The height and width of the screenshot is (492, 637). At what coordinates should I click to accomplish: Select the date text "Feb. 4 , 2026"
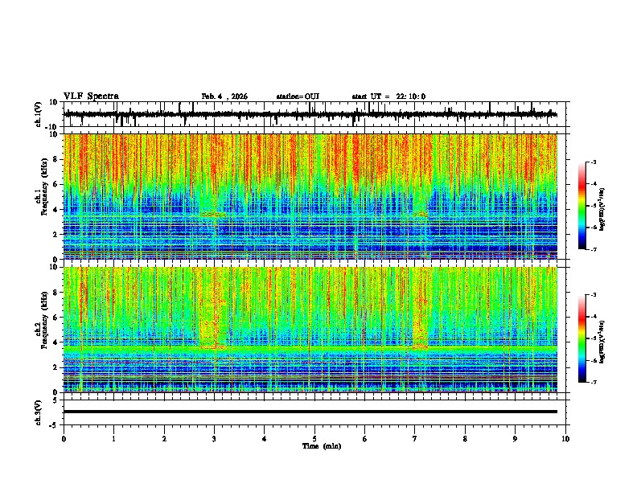[224, 96]
